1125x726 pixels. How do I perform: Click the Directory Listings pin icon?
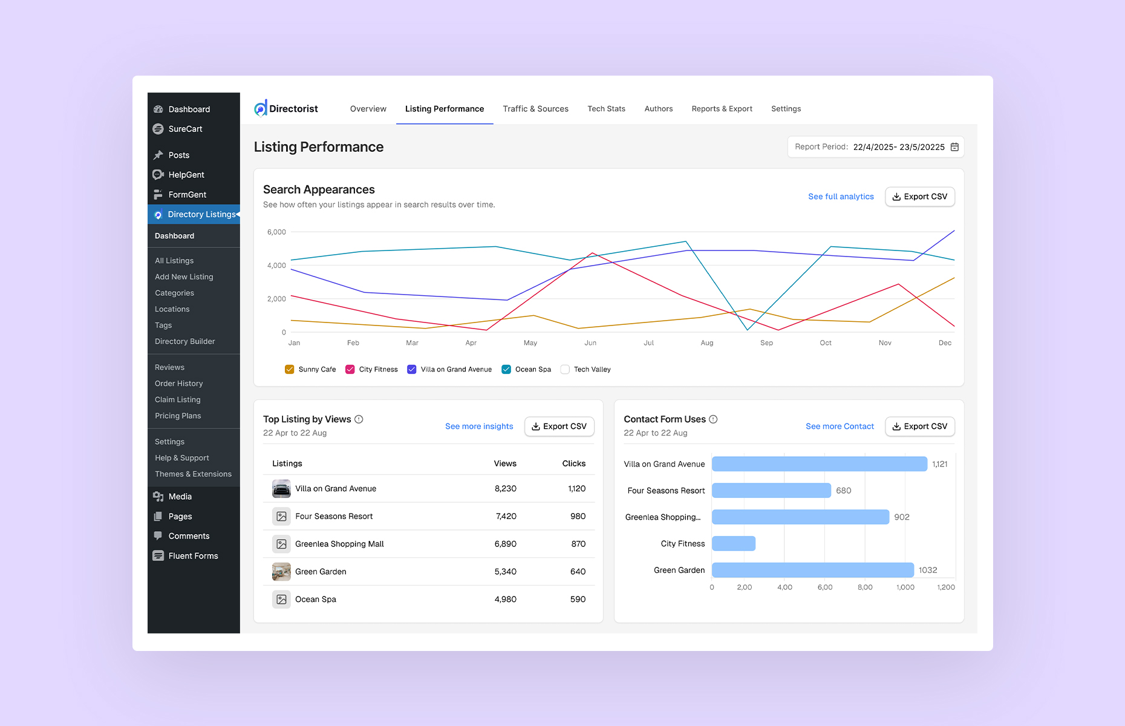point(158,214)
